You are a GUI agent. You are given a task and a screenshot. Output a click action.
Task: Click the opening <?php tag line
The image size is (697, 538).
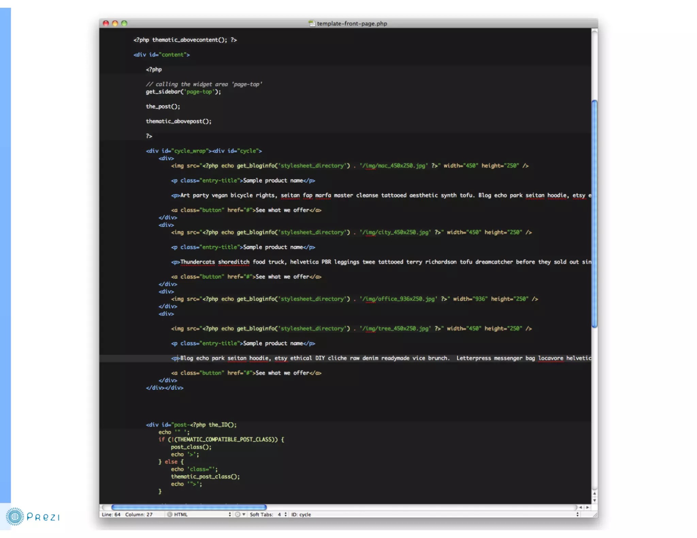(x=154, y=69)
